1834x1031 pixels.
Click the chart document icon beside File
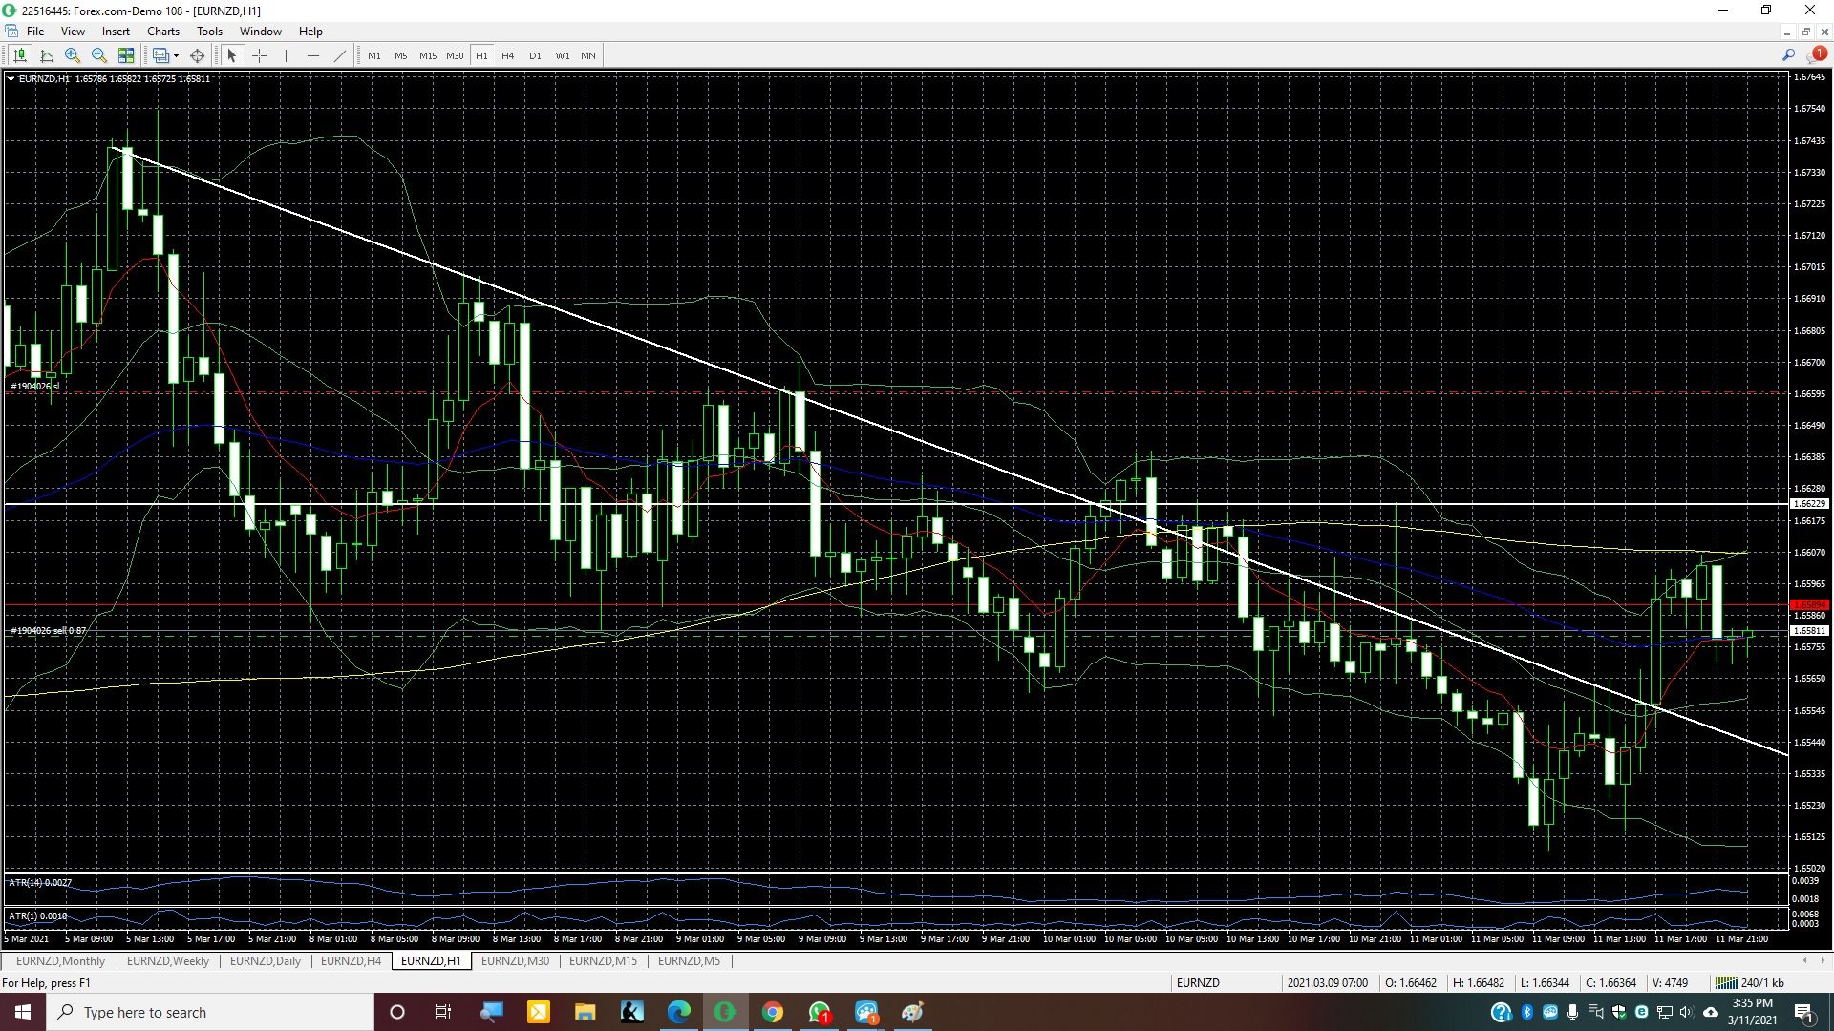click(11, 32)
